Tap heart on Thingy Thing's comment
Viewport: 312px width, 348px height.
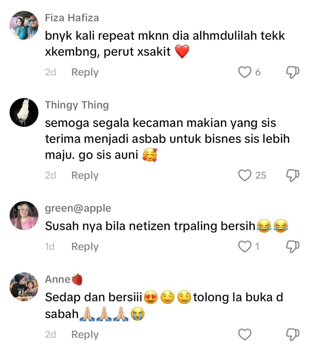click(x=245, y=175)
